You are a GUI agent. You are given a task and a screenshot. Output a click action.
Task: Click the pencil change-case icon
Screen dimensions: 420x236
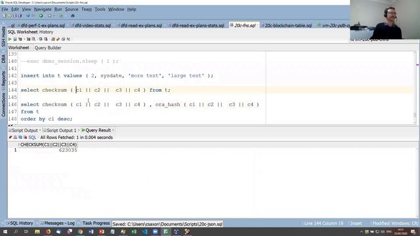click(x=58, y=39)
